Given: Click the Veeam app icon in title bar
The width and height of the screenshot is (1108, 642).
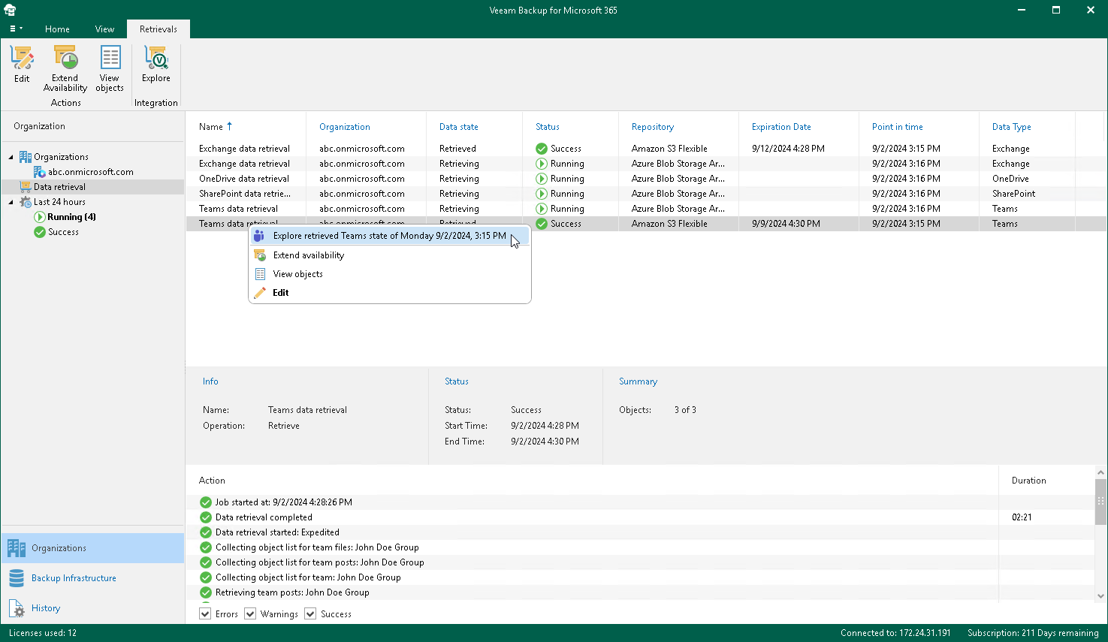Looking at the screenshot, I should [x=10, y=10].
